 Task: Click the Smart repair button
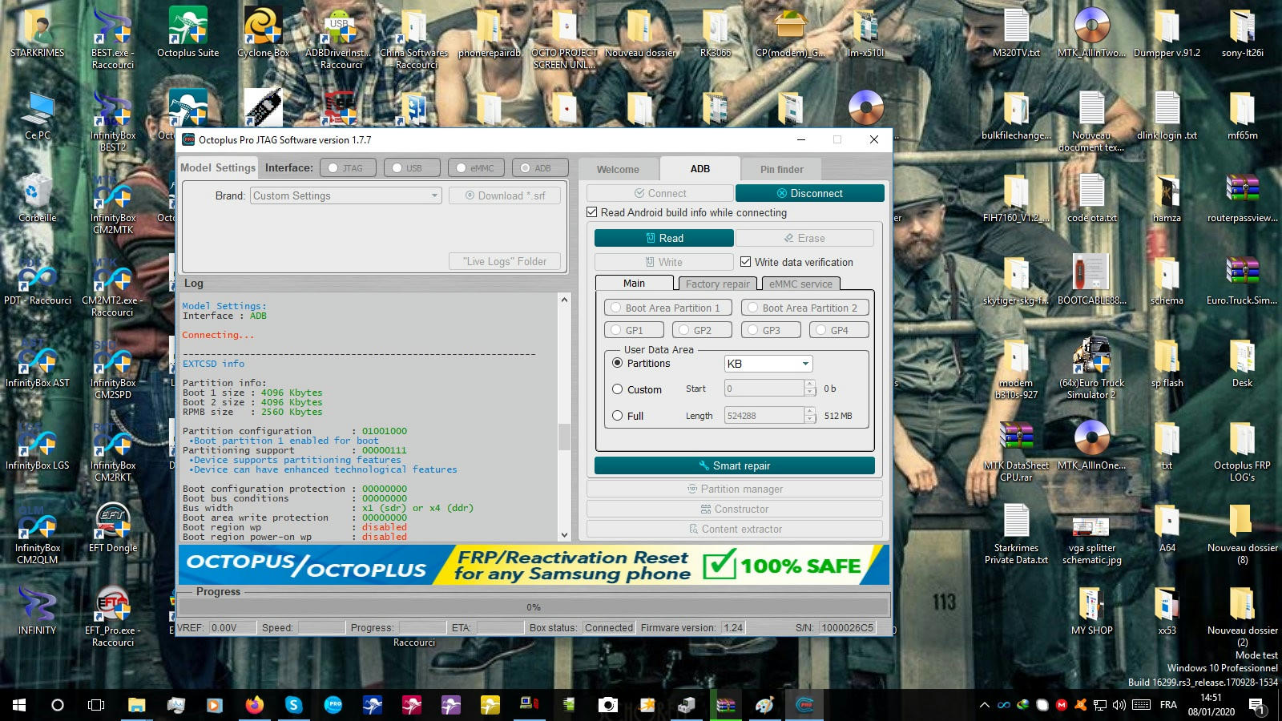pyautogui.click(x=734, y=465)
